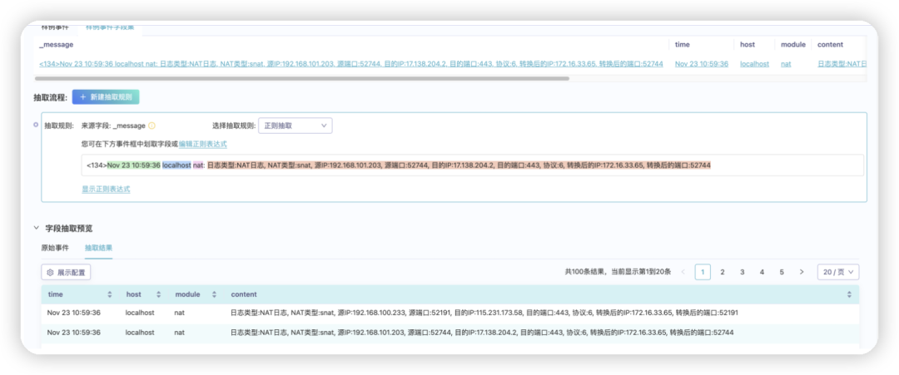899x375 pixels.
Task: Collapse the 字段抽取预览 section
Action: click(37, 228)
